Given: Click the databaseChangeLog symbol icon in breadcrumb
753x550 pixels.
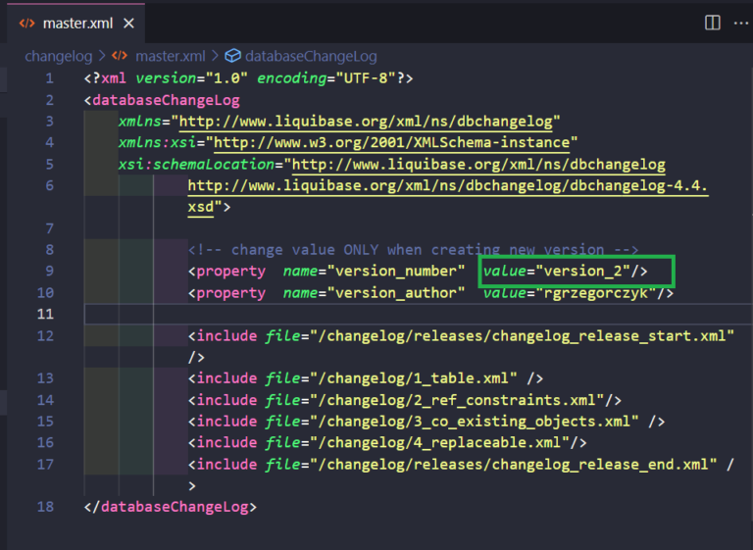Looking at the screenshot, I should point(233,57).
